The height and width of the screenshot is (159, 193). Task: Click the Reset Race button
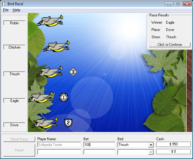[x=19, y=139]
